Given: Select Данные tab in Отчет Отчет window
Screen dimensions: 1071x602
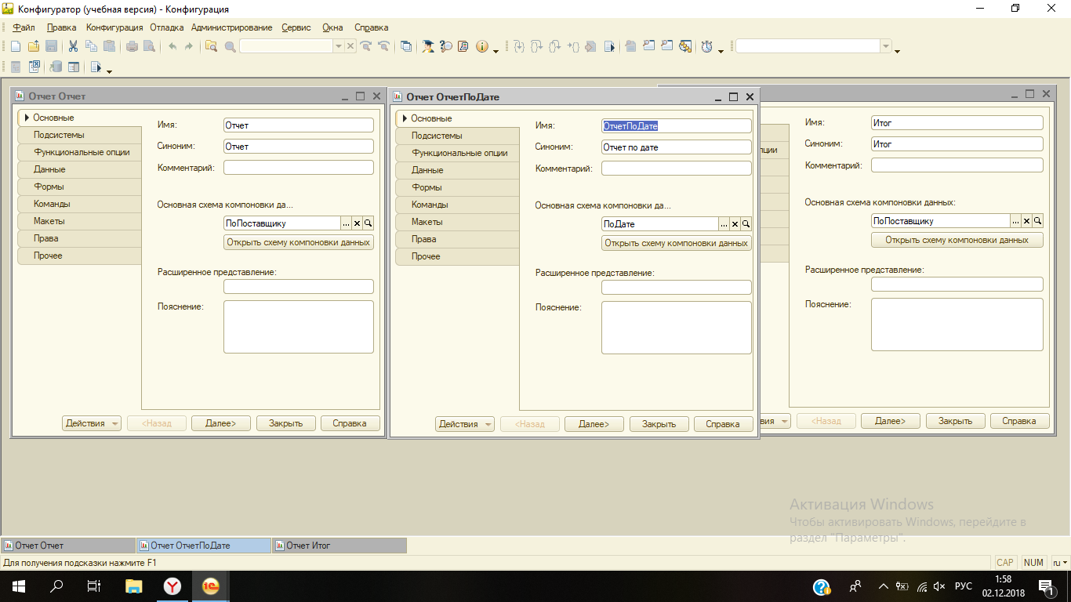Looking at the screenshot, I should point(49,169).
